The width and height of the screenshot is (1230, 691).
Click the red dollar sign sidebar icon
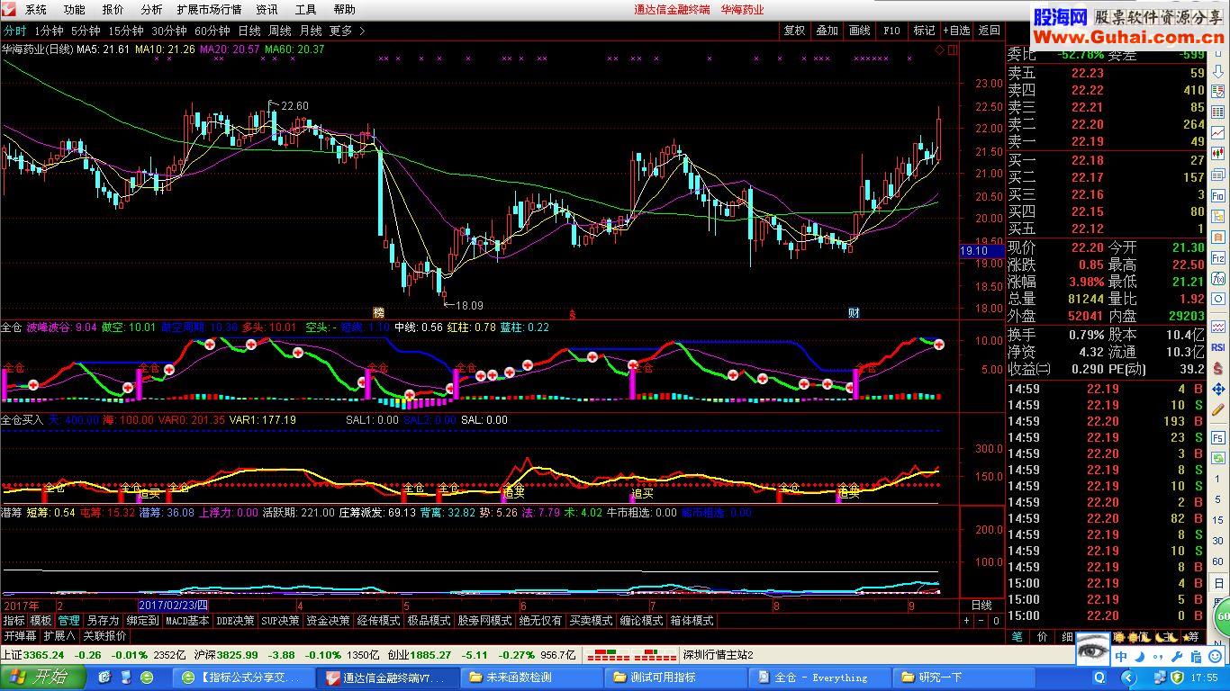click(1217, 368)
